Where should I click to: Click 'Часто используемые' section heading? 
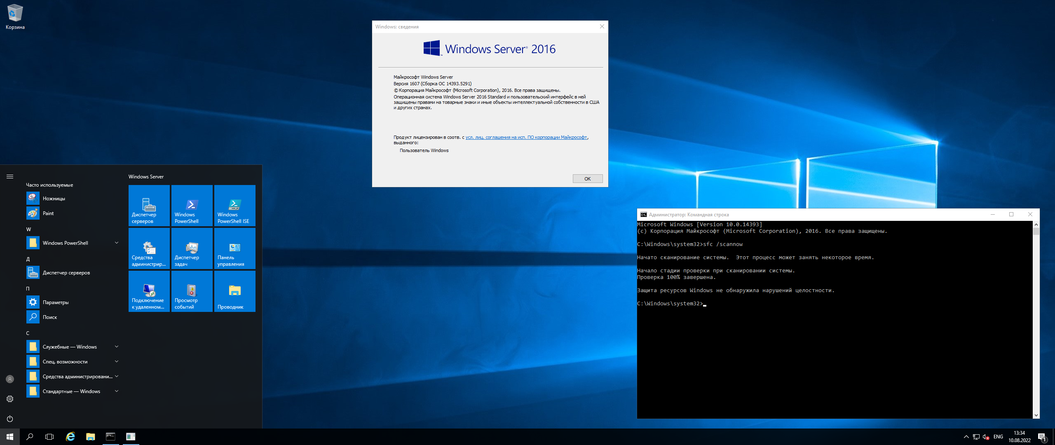point(49,185)
